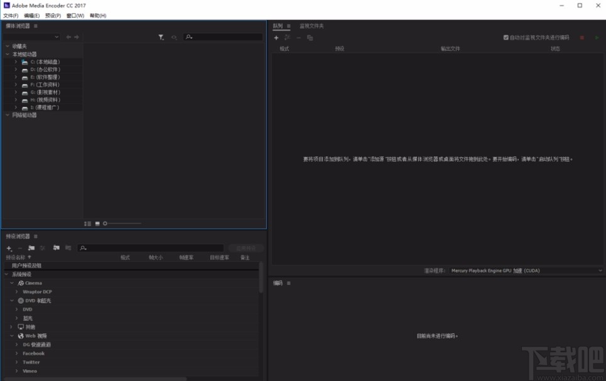Expand the Facebook preset group
606x381 pixels.
pyautogui.click(x=16, y=353)
